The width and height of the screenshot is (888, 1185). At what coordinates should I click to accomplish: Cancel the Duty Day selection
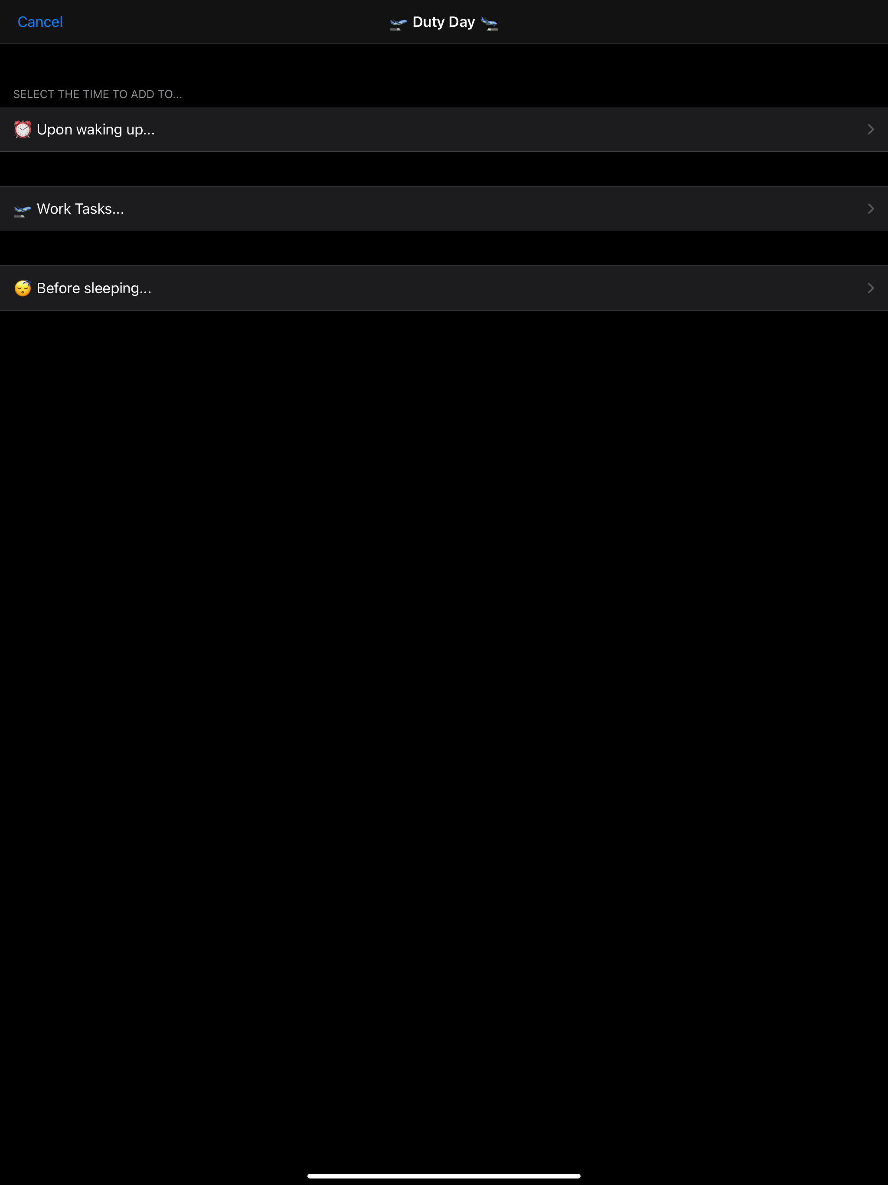coord(40,22)
